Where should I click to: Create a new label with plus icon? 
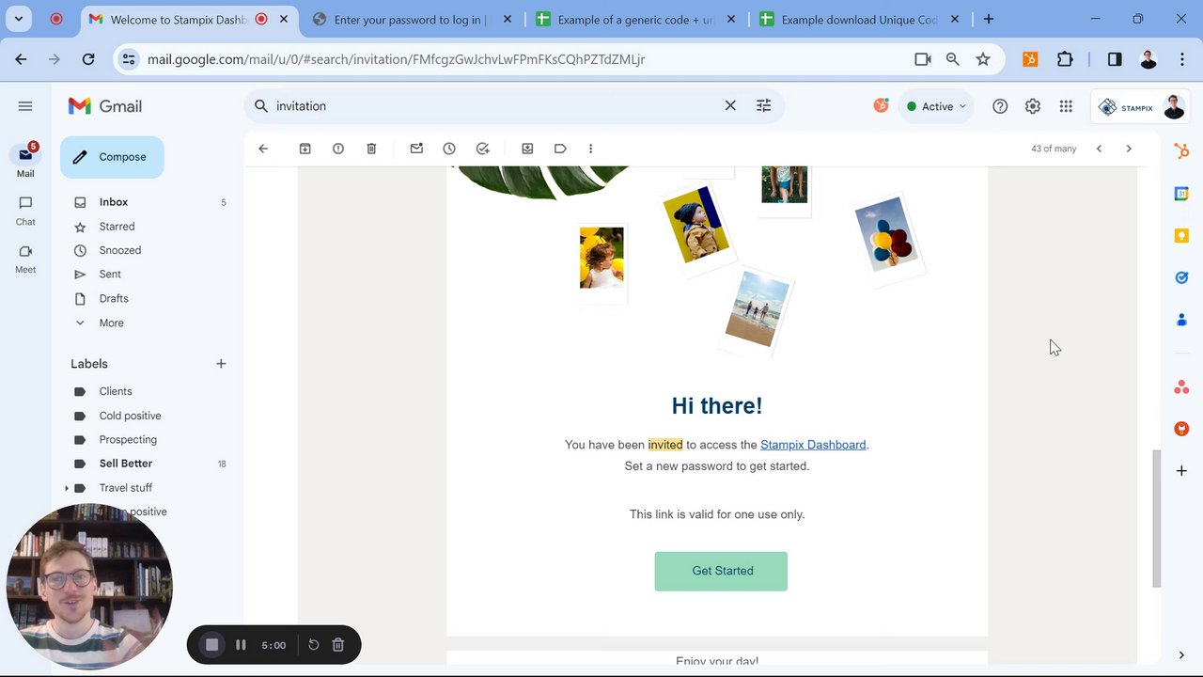coord(221,364)
